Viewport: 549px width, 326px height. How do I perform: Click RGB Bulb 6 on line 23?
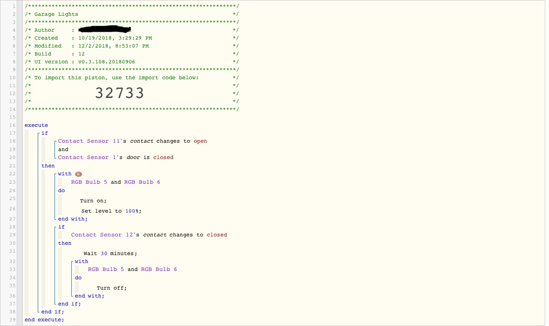[x=142, y=182]
